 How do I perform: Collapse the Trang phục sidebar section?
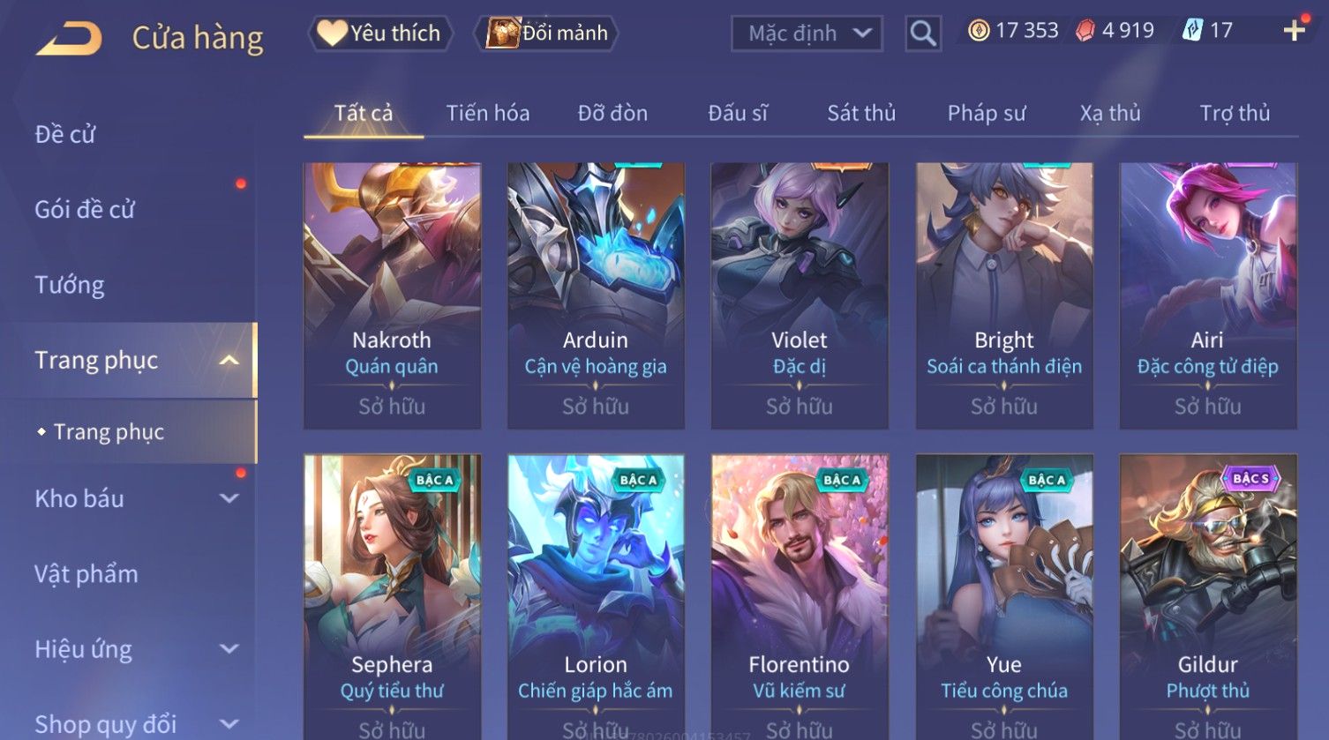(x=229, y=361)
